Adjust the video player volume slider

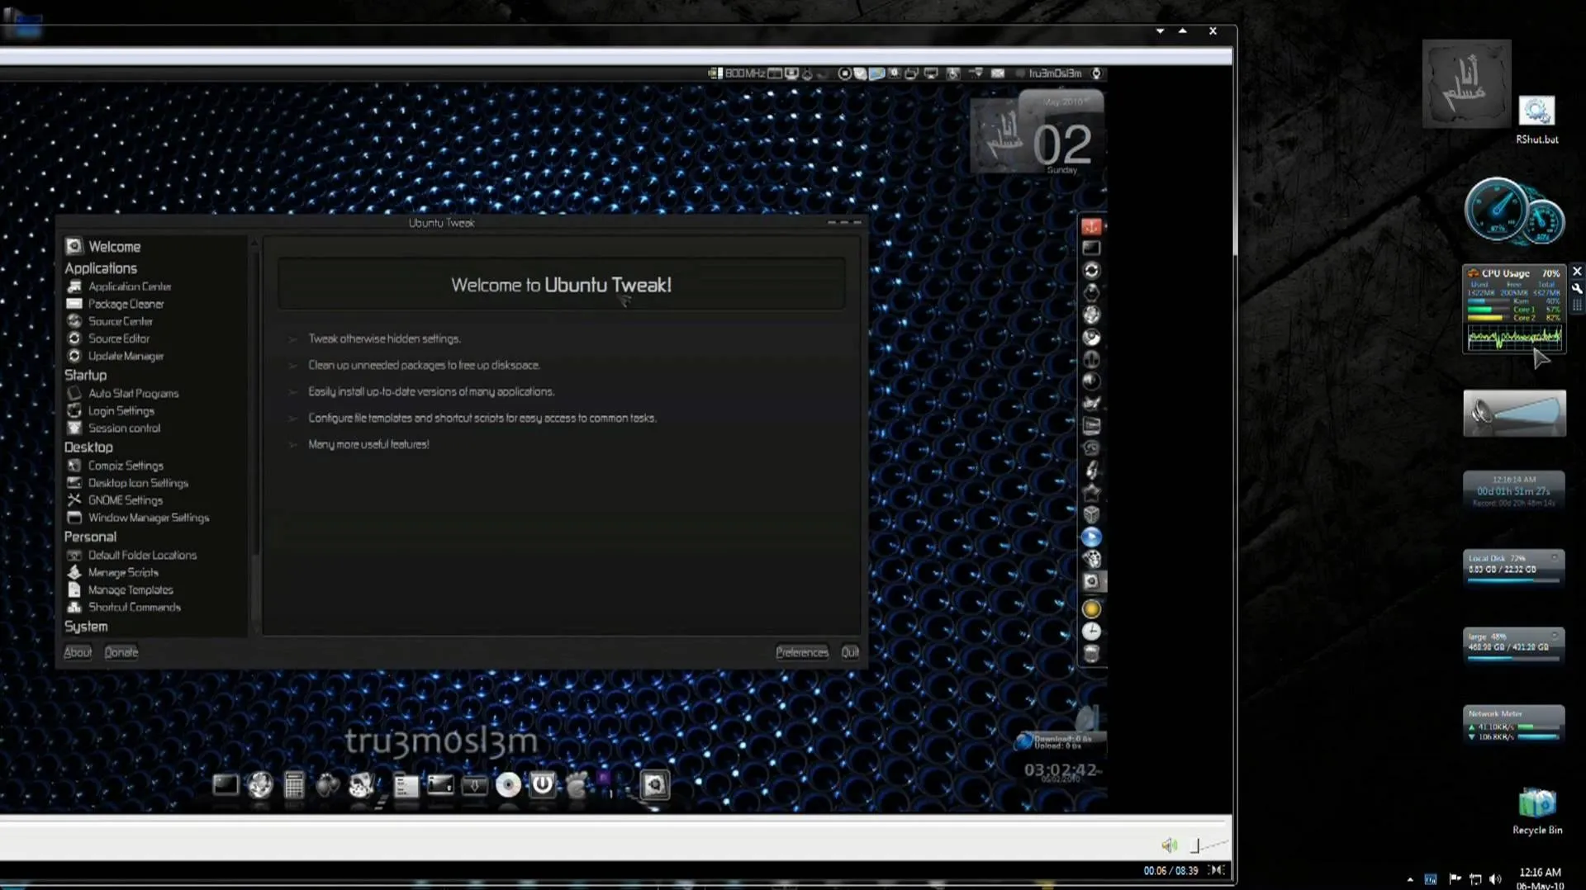pos(1208,845)
